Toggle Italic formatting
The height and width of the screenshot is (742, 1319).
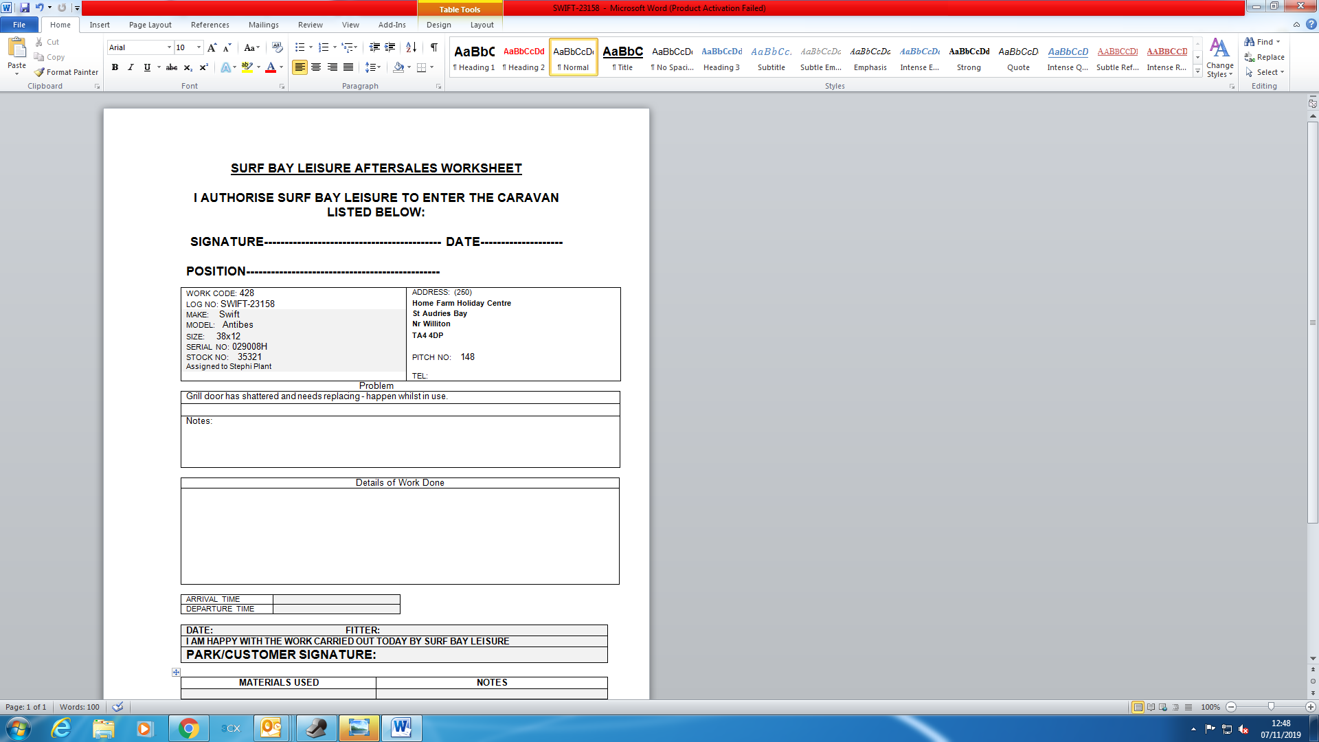(131, 67)
